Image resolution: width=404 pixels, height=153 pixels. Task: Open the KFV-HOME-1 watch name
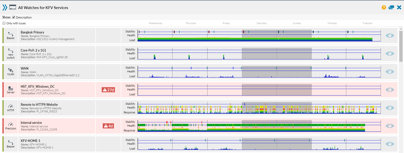pos(31,141)
